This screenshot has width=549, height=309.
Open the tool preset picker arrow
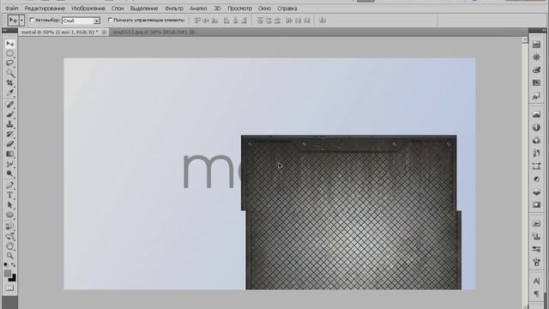(x=21, y=21)
